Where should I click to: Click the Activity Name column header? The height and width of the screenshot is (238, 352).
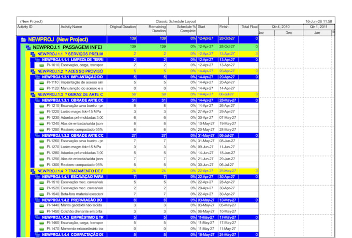pos(83,30)
